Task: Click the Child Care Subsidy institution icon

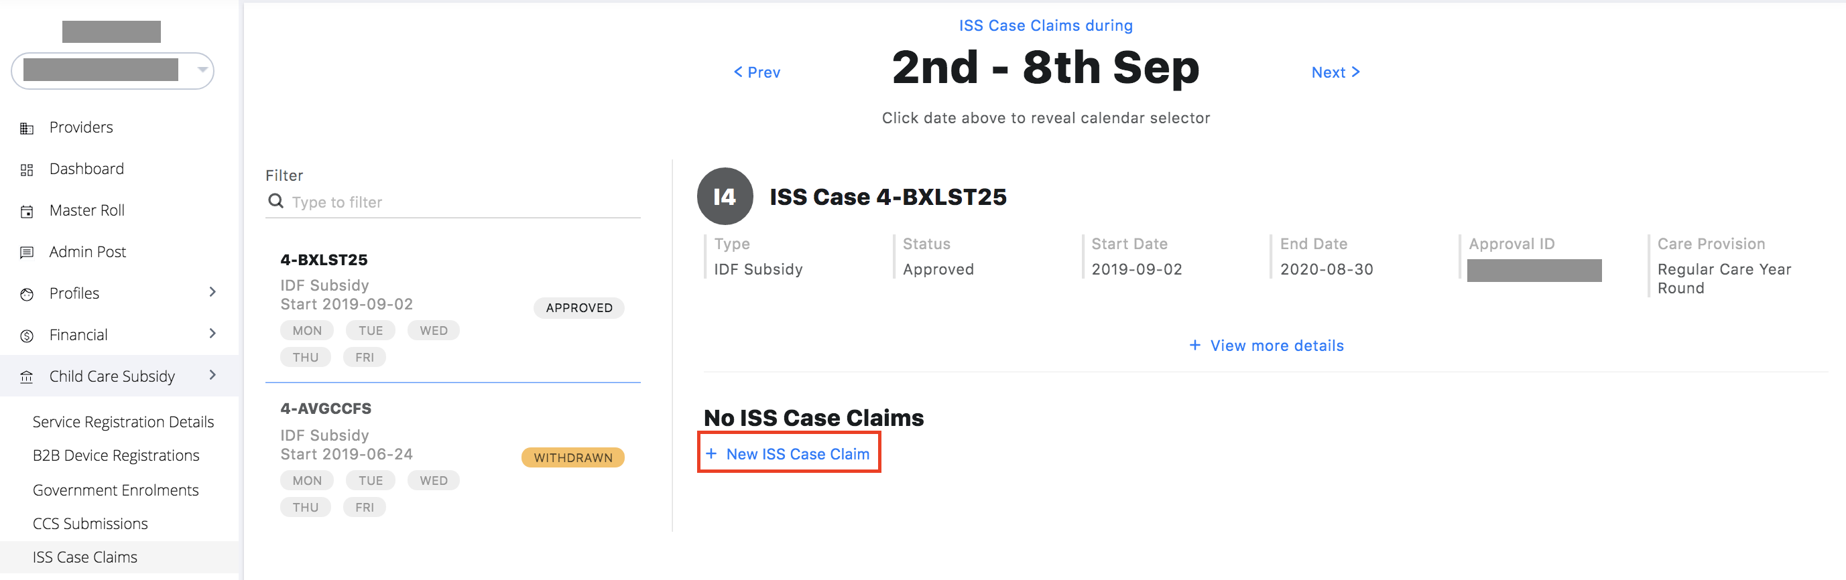Action: (27, 376)
